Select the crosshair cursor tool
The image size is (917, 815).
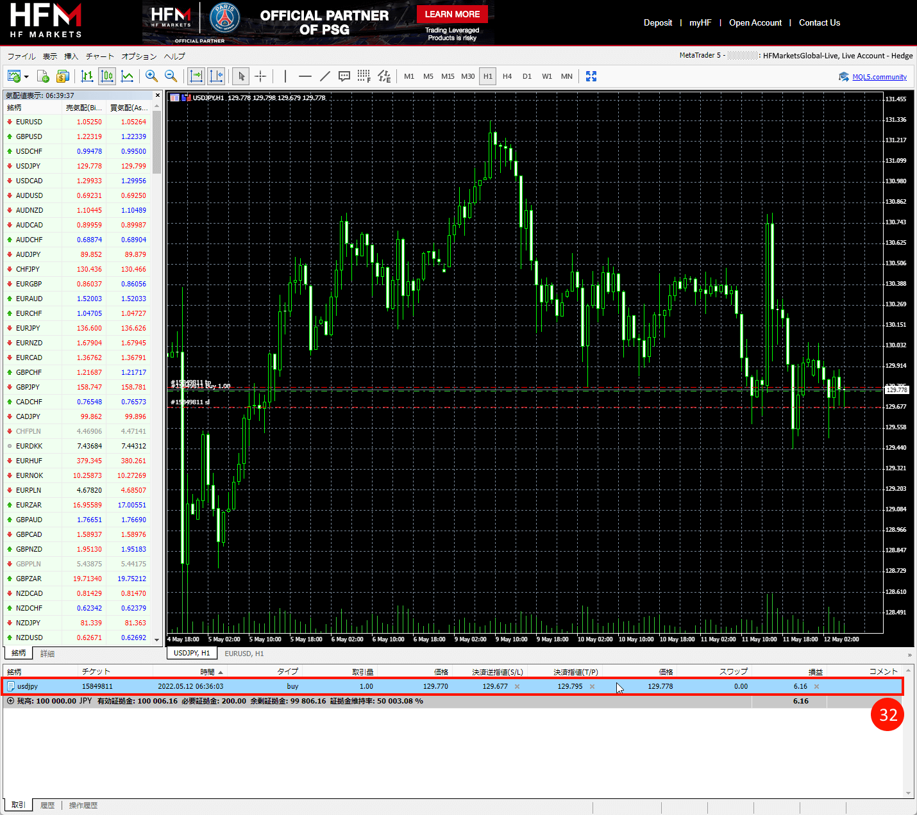tap(260, 76)
